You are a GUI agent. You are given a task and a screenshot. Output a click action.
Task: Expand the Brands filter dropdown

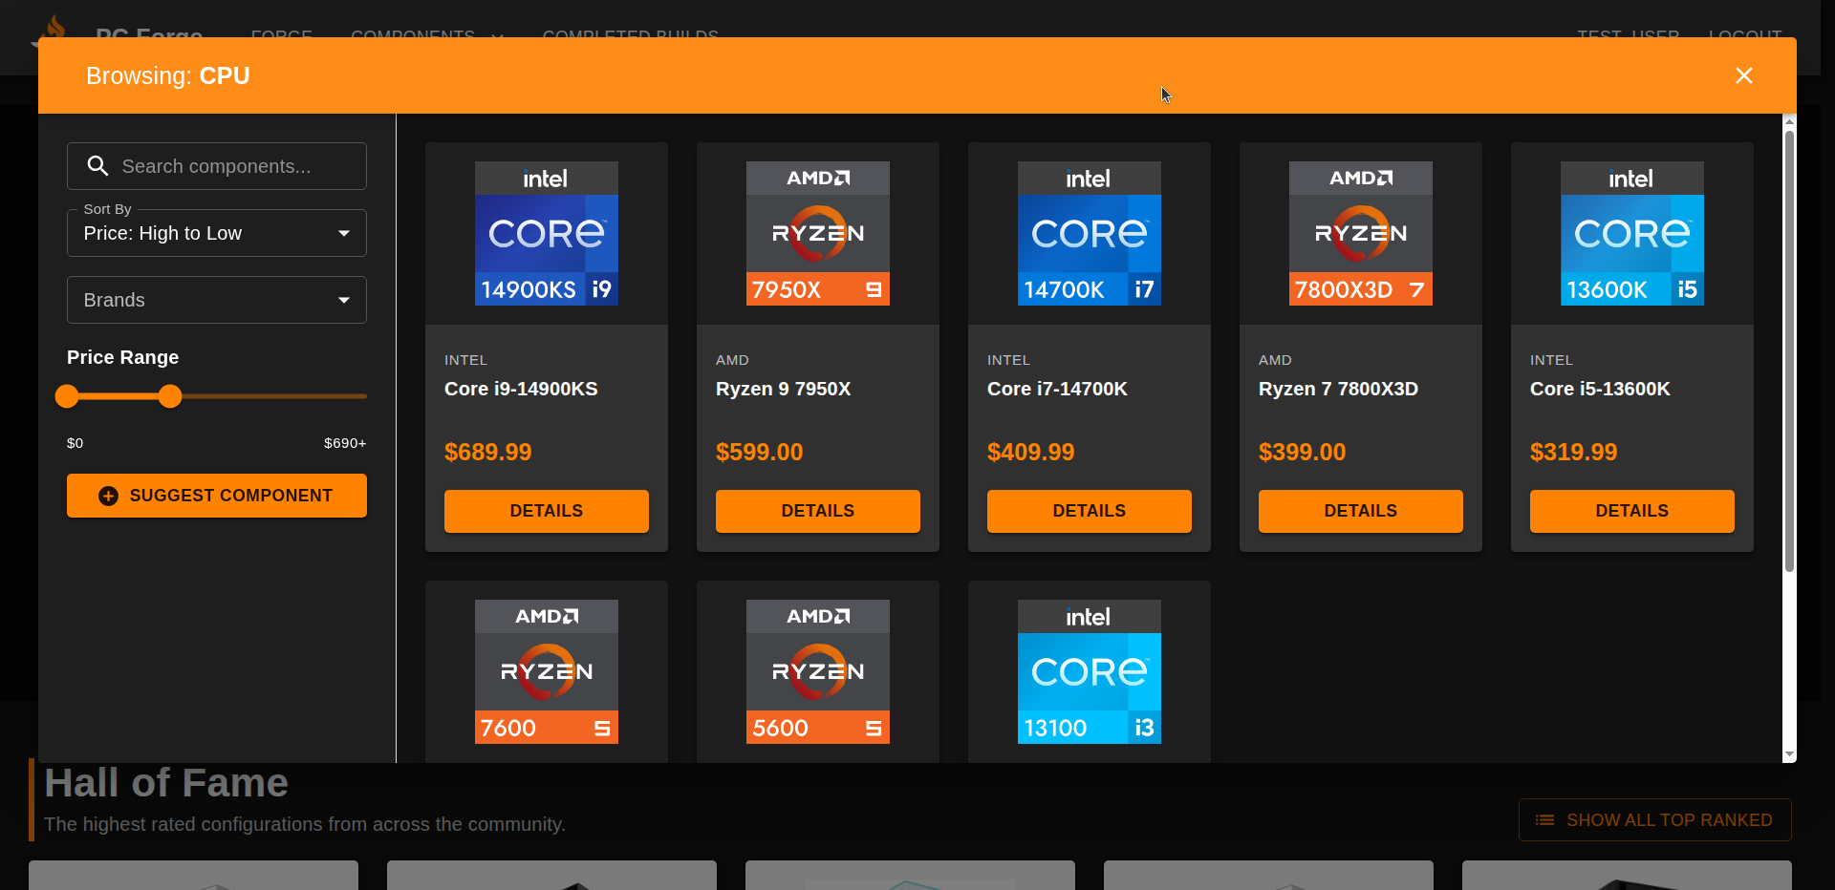217,300
